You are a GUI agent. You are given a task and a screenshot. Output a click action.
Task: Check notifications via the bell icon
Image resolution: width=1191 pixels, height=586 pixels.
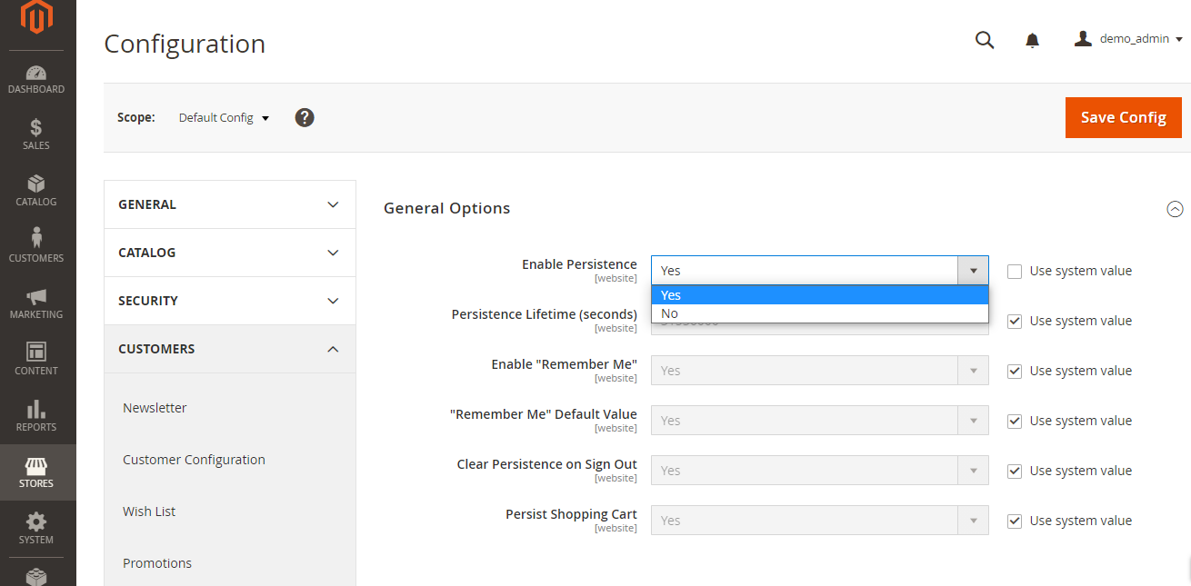click(1032, 40)
